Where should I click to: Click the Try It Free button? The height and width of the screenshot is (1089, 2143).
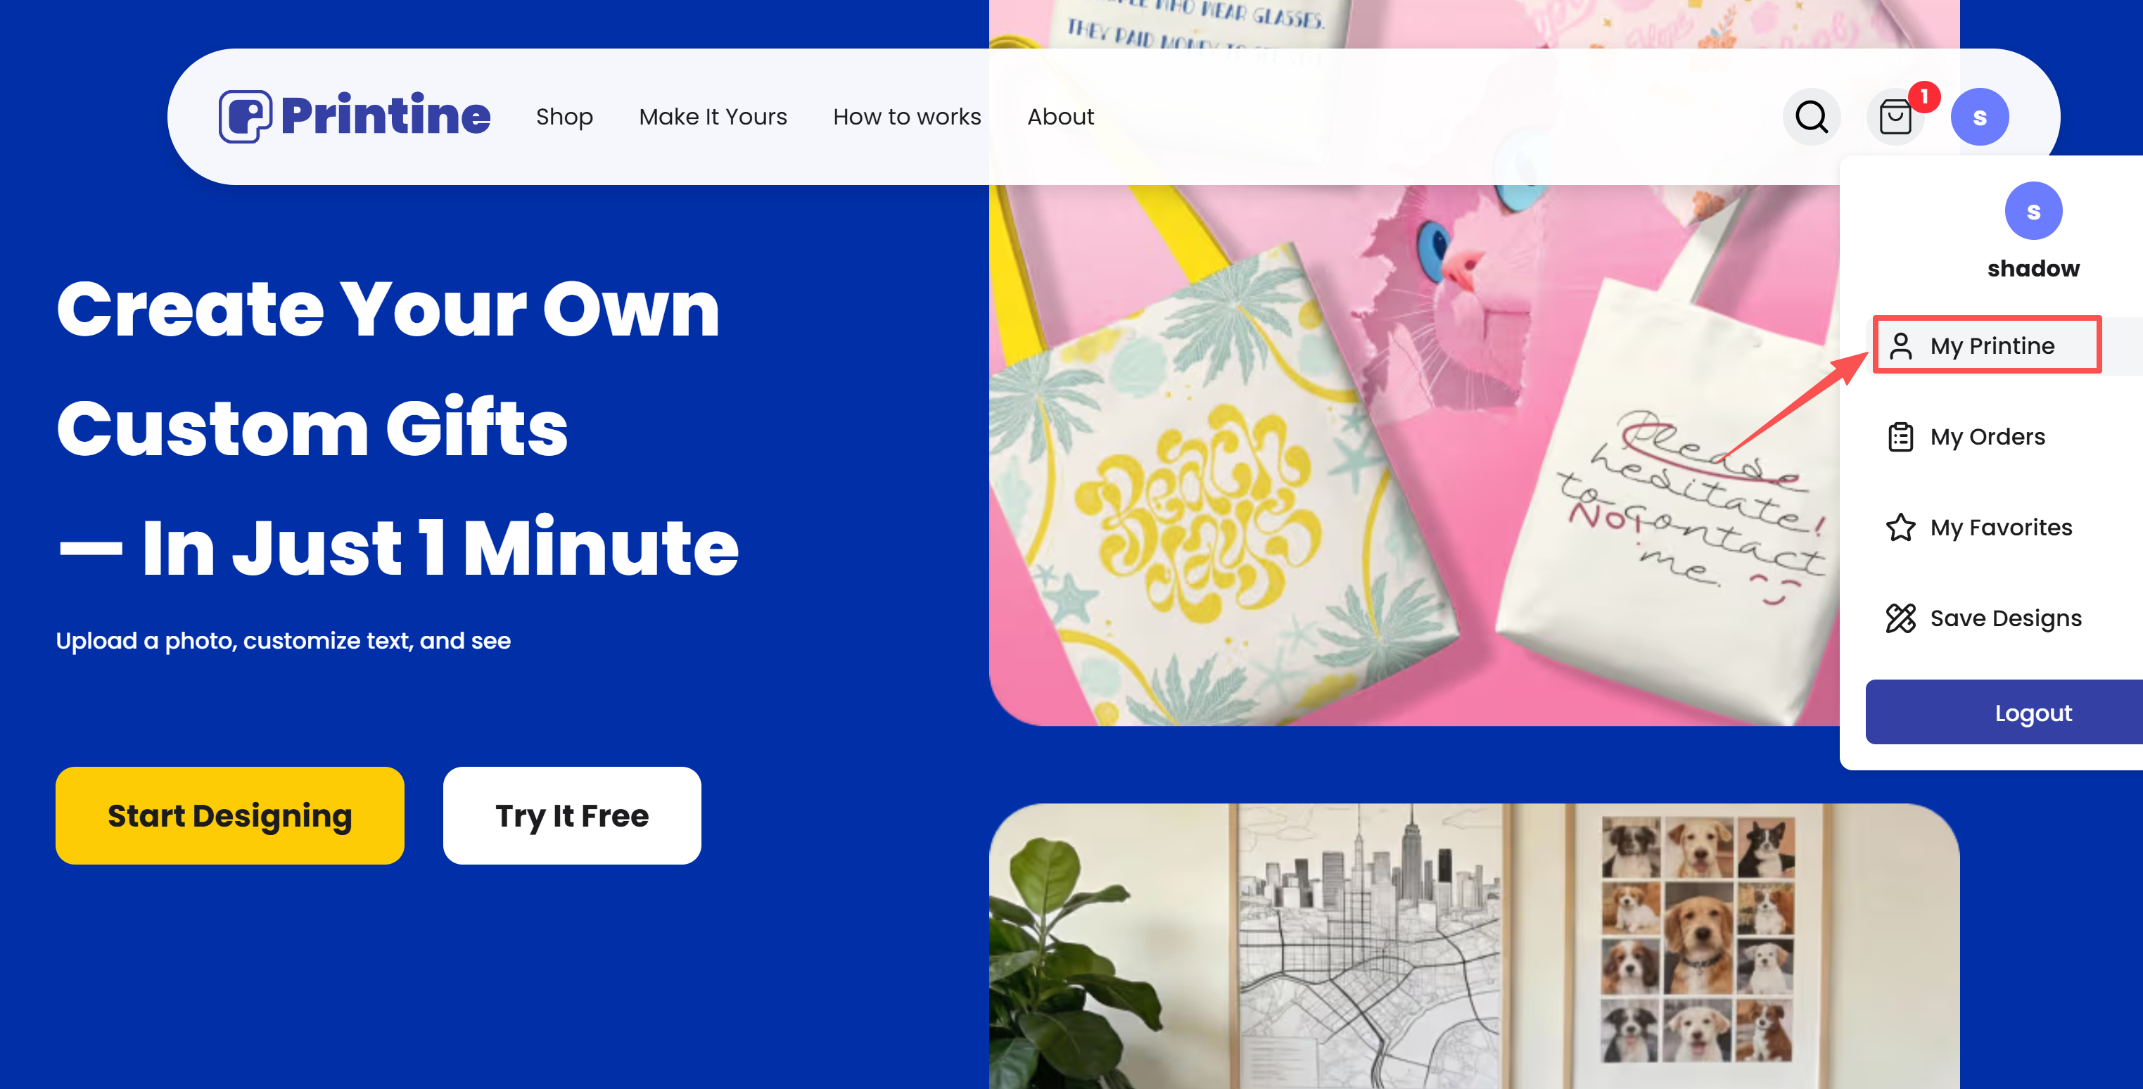click(571, 815)
